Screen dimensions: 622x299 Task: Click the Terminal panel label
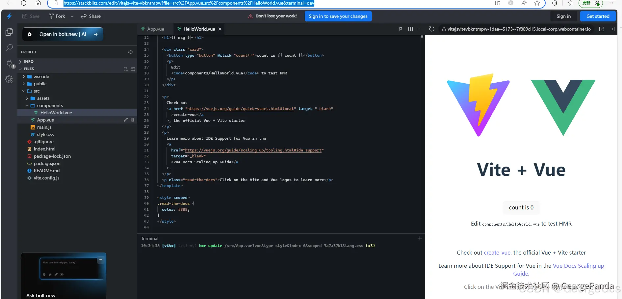(150, 238)
